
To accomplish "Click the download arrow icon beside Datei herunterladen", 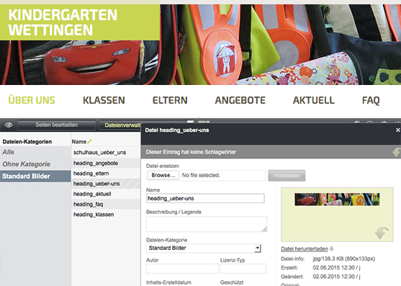I will click(x=332, y=249).
